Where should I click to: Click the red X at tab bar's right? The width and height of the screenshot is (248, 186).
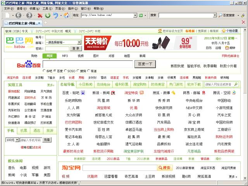point(243,22)
